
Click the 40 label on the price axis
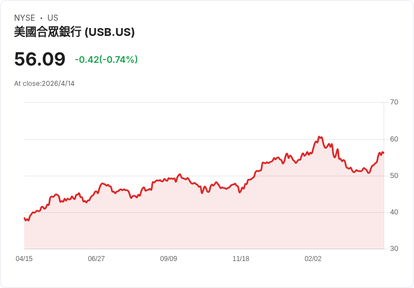coord(394,212)
